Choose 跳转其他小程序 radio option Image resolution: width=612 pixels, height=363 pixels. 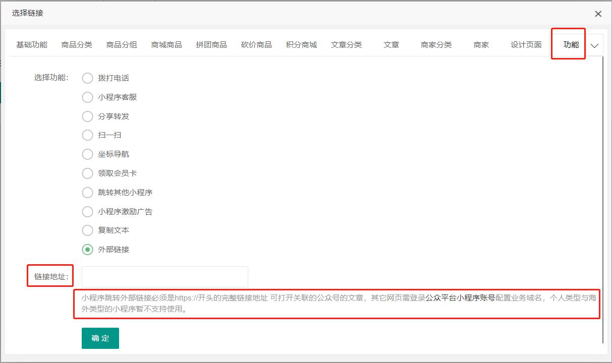88,193
